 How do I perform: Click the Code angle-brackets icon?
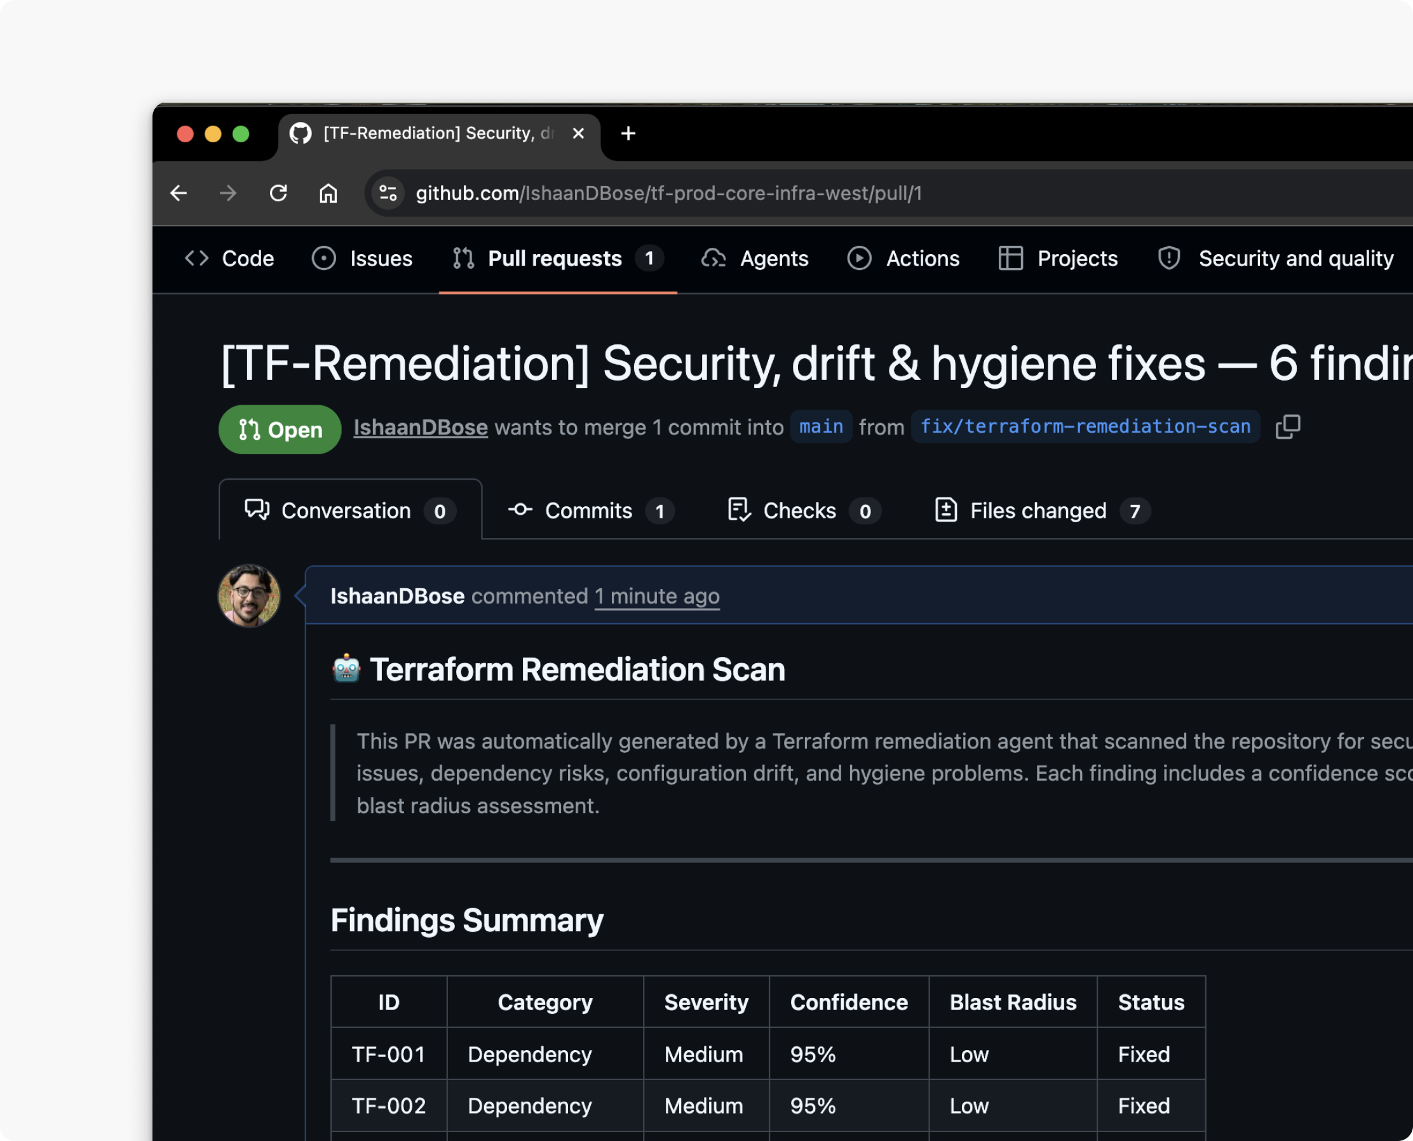196,259
